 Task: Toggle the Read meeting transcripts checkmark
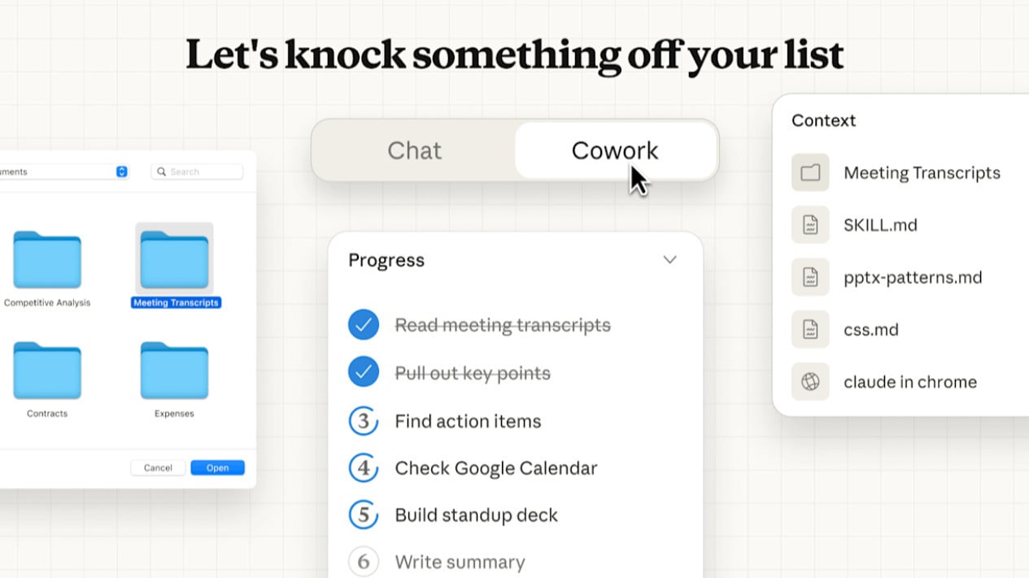point(364,325)
